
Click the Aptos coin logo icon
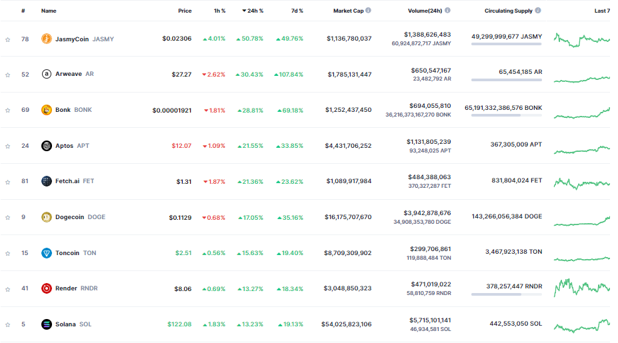47,146
